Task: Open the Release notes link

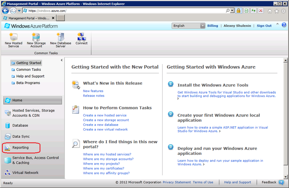Action: [x=94, y=96]
